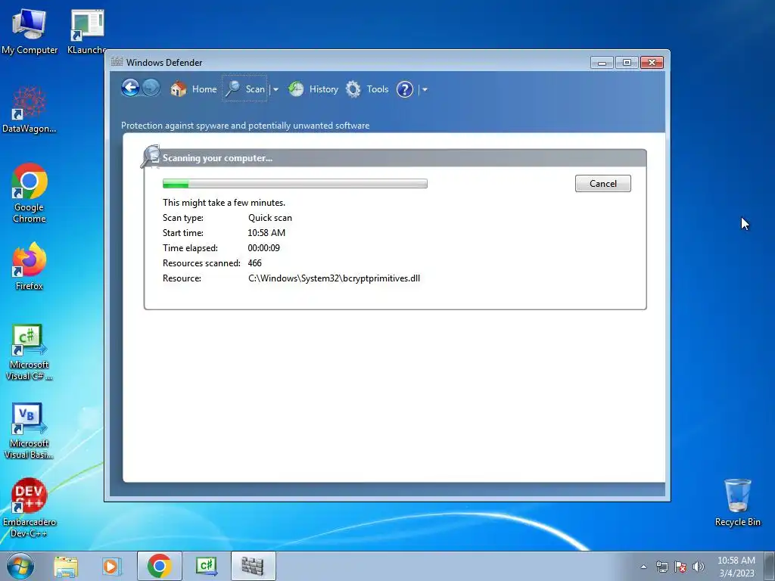Cancel the running quick scan
The width and height of the screenshot is (775, 581).
[x=603, y=183]
